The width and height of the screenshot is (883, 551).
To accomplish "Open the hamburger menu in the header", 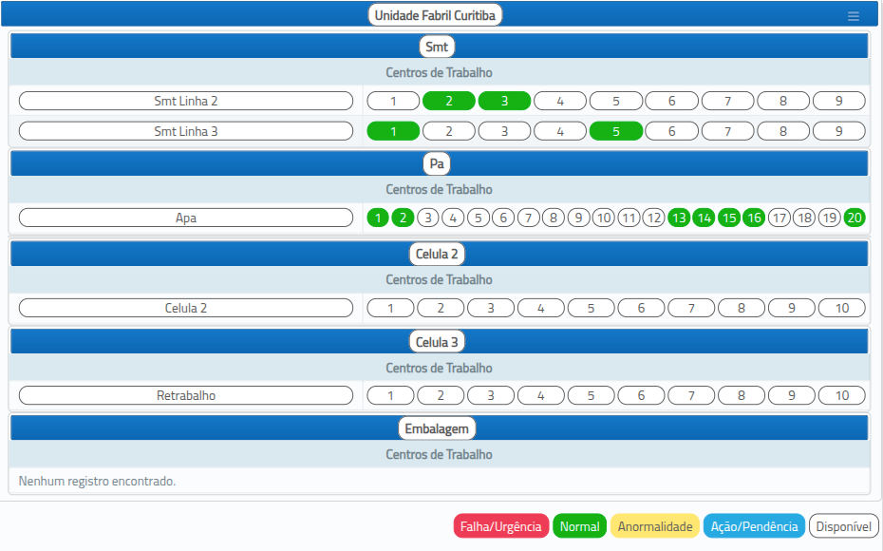I will [853, 16].
